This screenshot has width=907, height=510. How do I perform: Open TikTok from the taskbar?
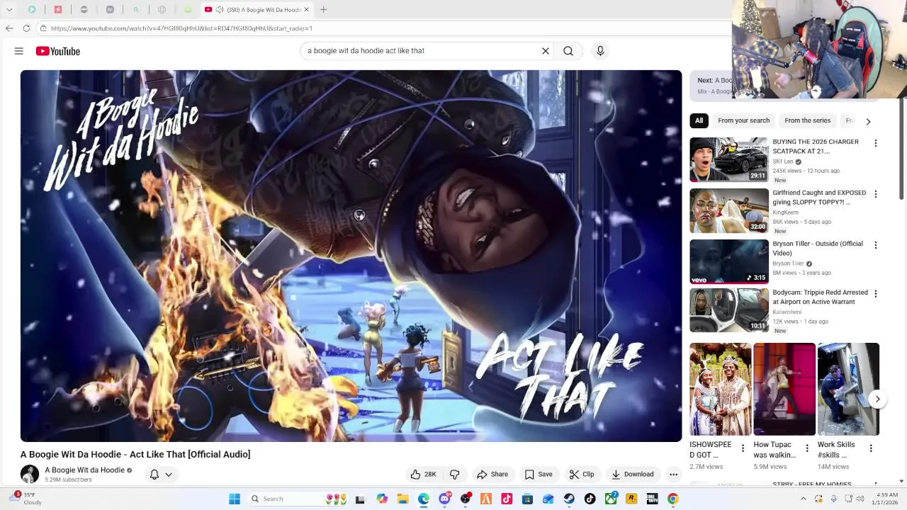590,499
